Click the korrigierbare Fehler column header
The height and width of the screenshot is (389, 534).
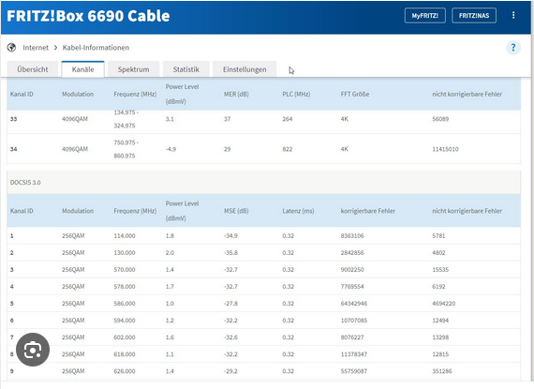pyautogui.click(x=368, y=211)
